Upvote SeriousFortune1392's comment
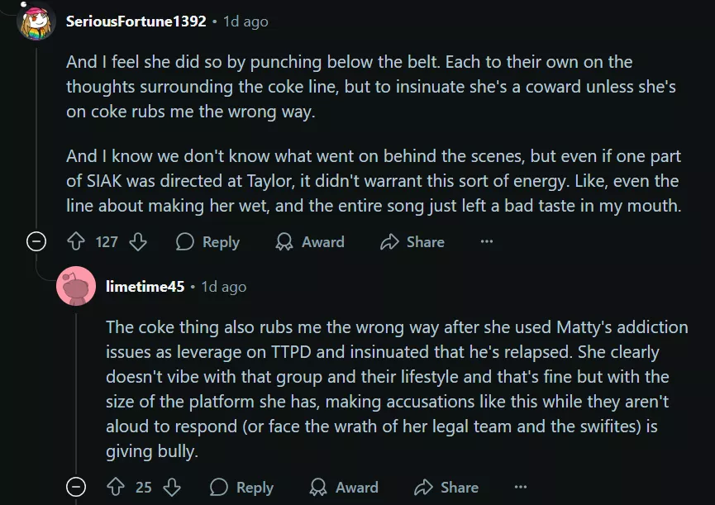Image resolution: width=715 pixels, height=505 pixels. pos(77,242)
